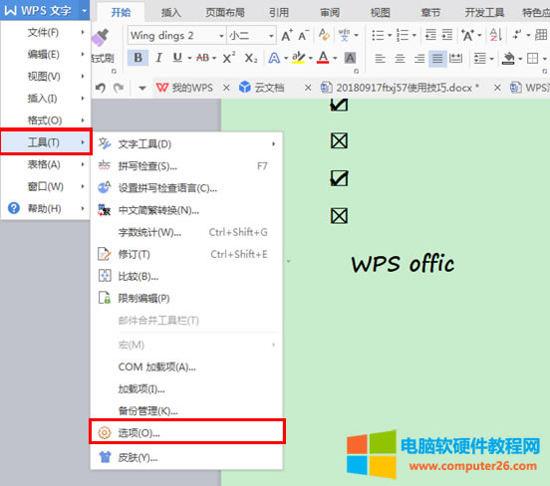
Task: Switch to the 我的WPS document tab
Action: click(184, 88)
